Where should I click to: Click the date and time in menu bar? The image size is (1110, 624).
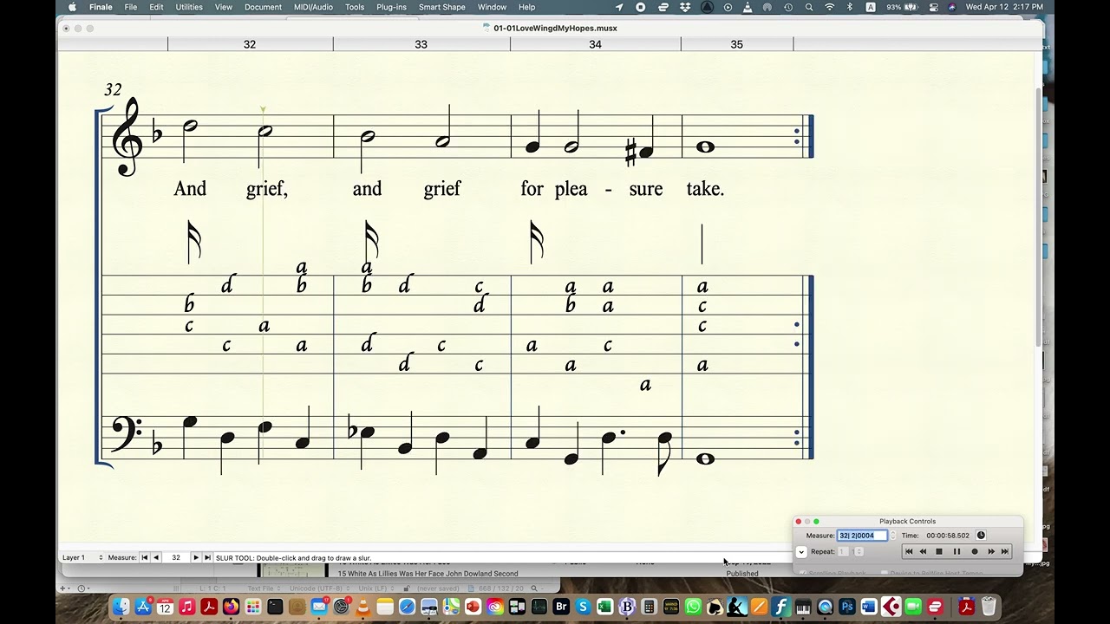click(x=1004, y=7)
